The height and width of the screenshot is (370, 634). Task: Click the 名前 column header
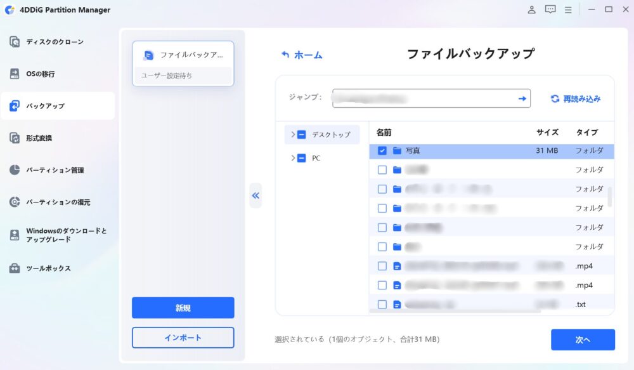click(384, 133)
